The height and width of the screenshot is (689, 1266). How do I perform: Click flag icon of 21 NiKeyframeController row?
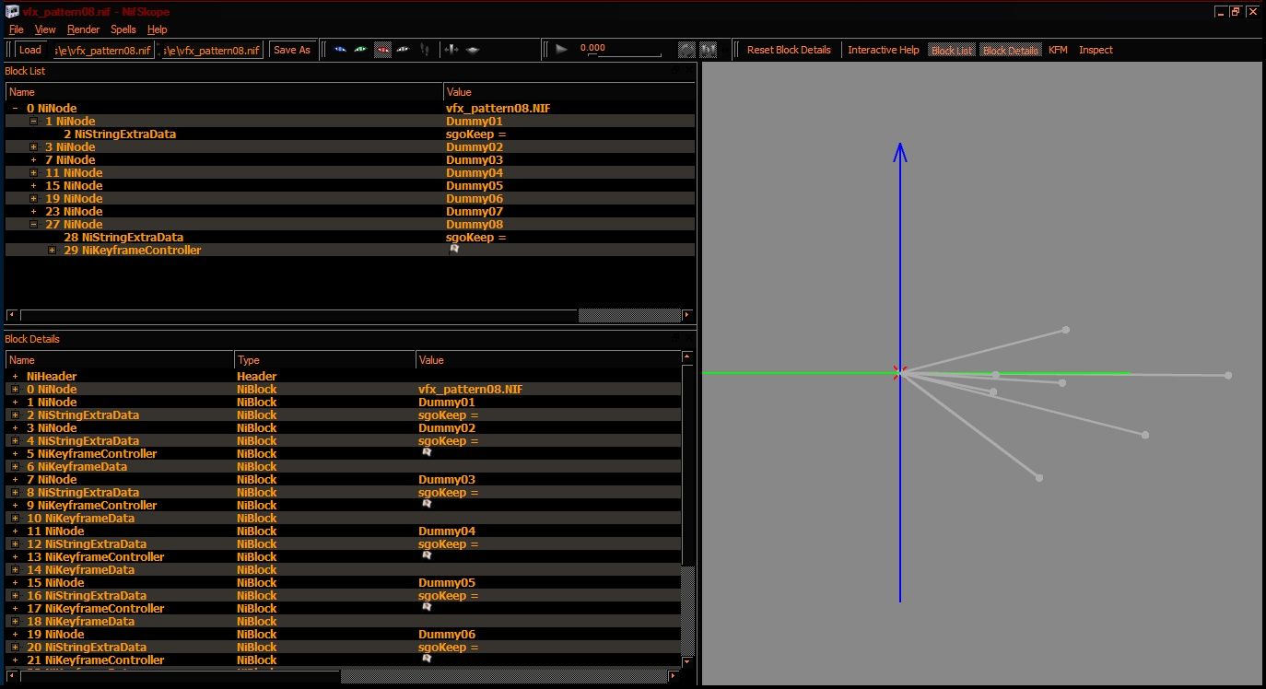click(427, 660)
